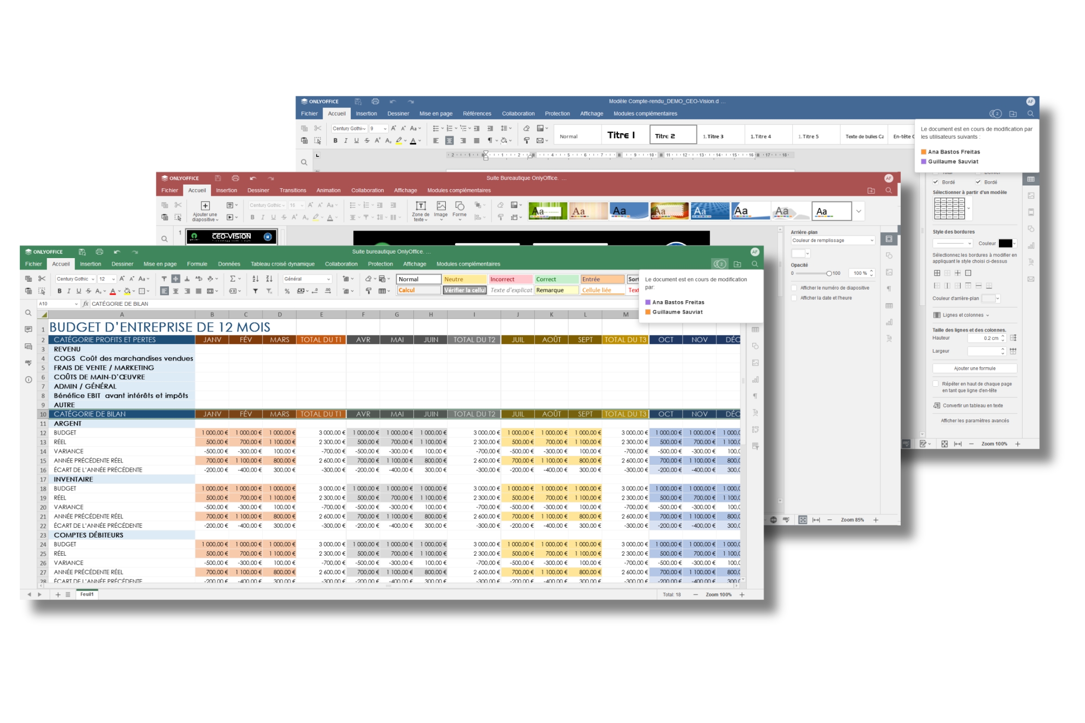
Task: Switch to 'Références' tab in document editor
Action: 477,113
